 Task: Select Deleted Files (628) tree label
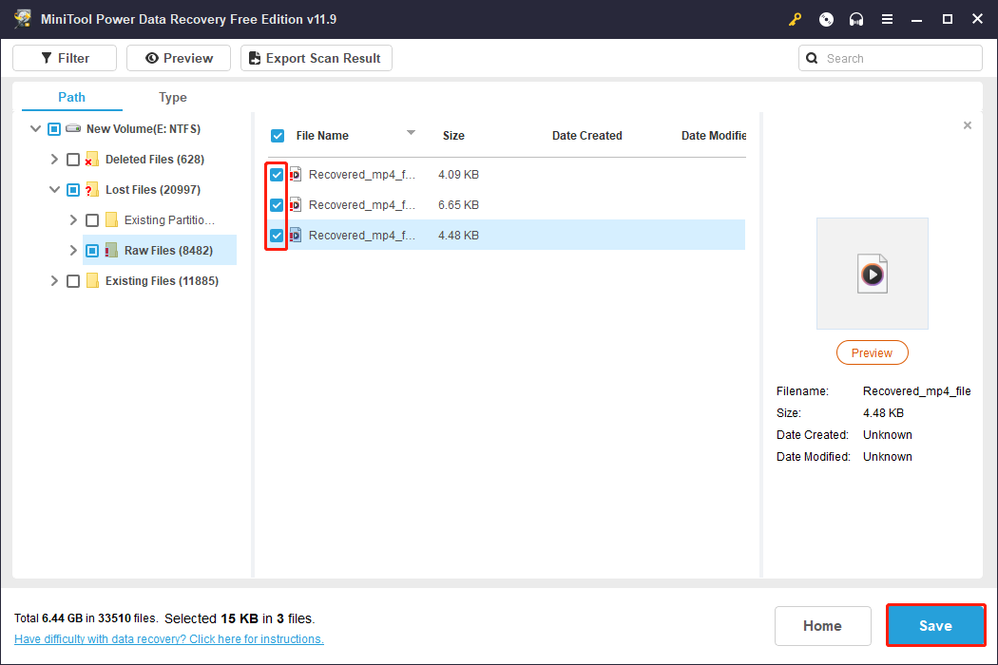tap(155, 160)
